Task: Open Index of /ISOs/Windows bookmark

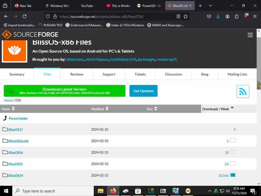Action: 125,25
